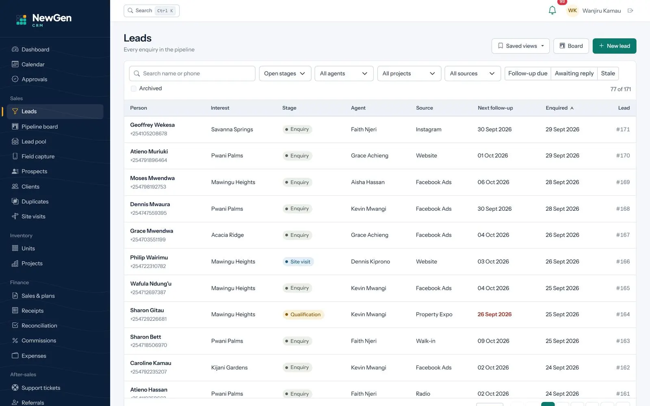Click the overdue date 26 Sept 2026
Image resolution: width=650 pixels, height=406 pixels.
coord(494,315)
